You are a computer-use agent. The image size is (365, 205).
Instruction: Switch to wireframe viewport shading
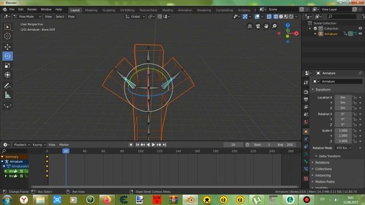[x=276, y=17]
